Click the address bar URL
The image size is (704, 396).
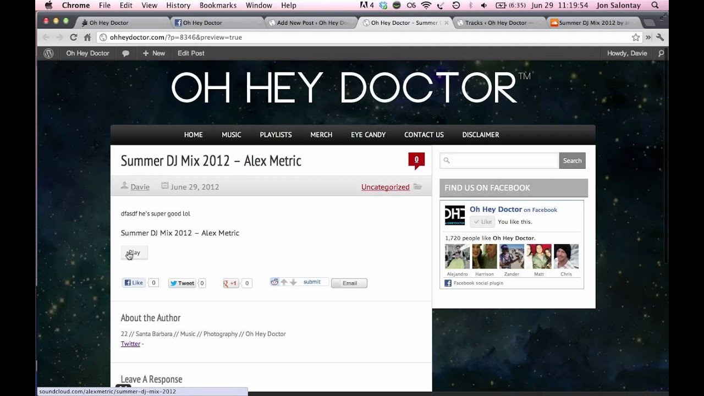tap(175, 37)
